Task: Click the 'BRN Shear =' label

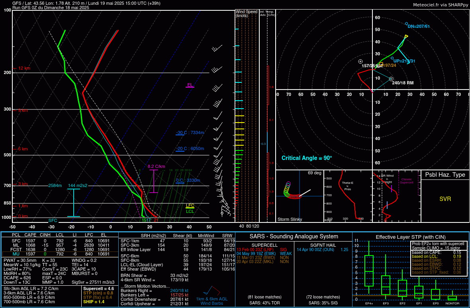Action: click(x=134, y=275)
